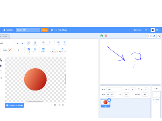Select the ball sprite thumbnail
This screenshot has height=121, width=162.
point(105,103)
